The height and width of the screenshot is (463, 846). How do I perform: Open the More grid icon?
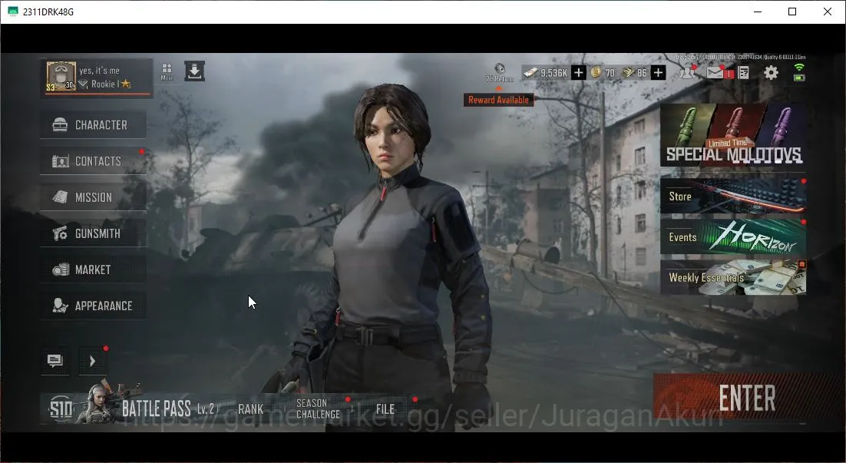pos(167,71)
